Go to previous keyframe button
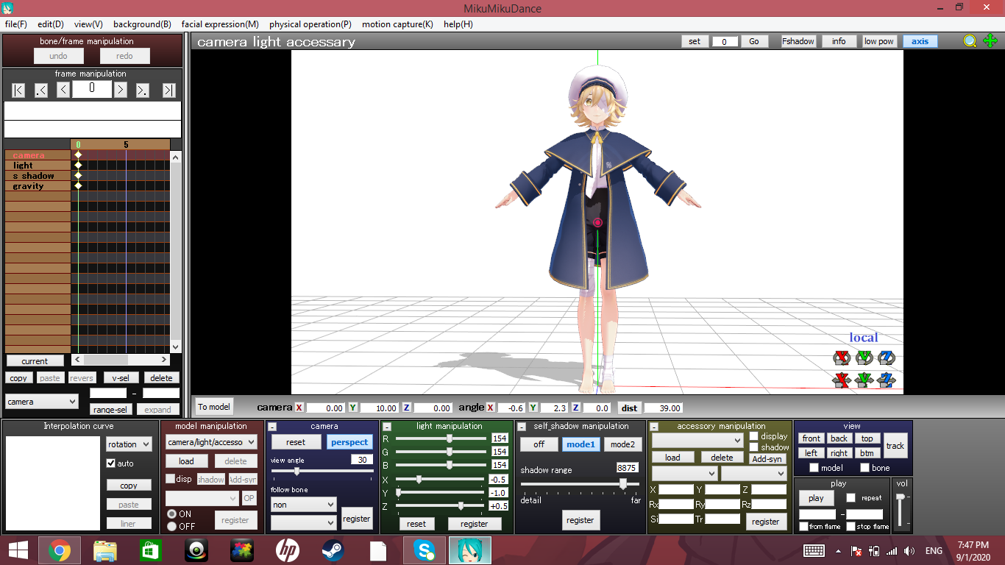Screen dimensions: 1005x565 tap(41, 90)
